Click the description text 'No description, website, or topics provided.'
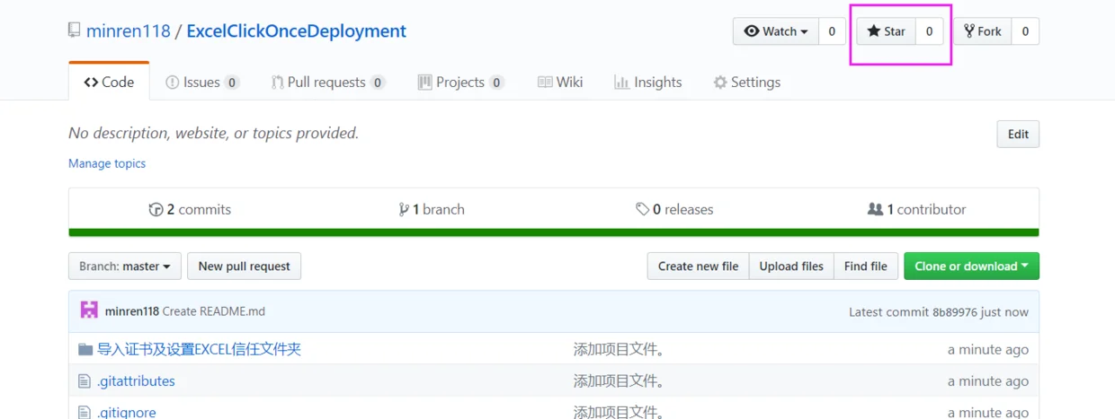Viewport: 1115px width, 419px height. coord(214,133)
